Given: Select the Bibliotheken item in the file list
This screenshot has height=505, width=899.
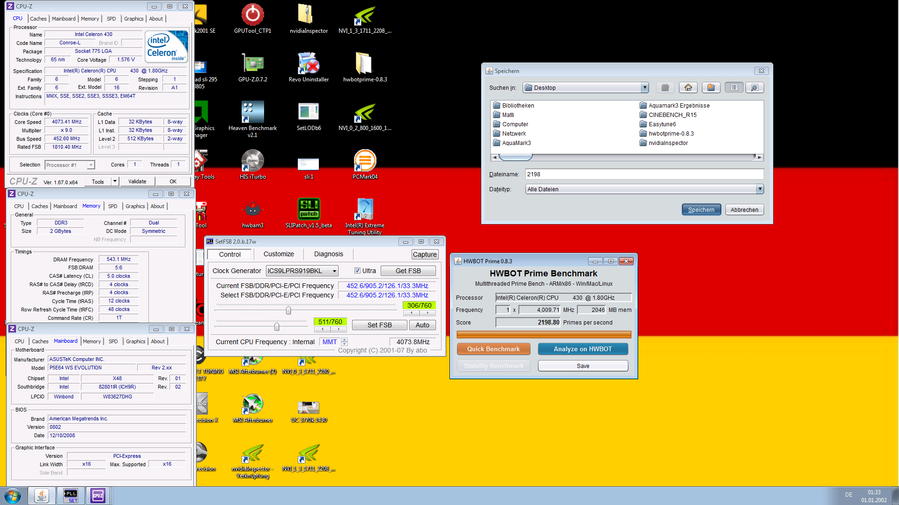Looking at the screenshot, I should (514, 105).
